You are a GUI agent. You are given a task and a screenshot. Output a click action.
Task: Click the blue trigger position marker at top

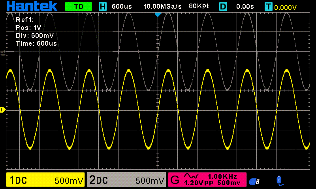point(158,14)
